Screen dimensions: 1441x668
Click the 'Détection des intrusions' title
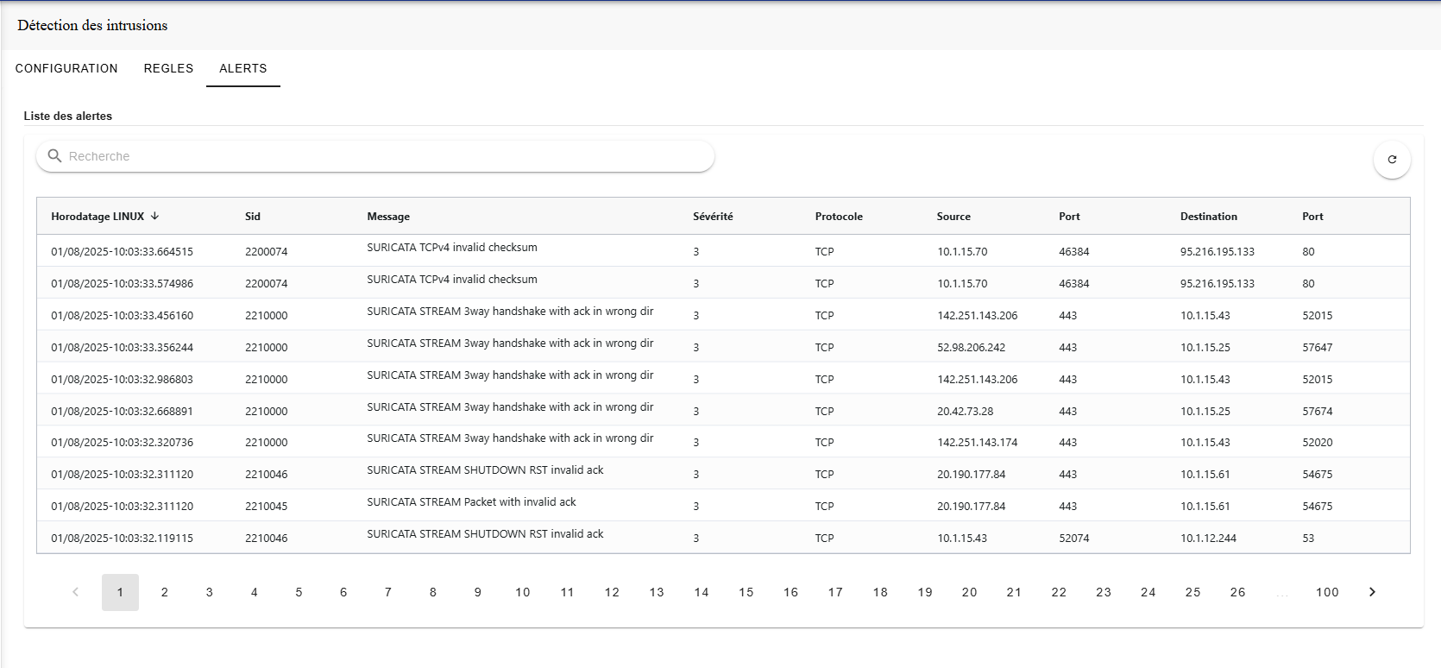pos(92,26)
